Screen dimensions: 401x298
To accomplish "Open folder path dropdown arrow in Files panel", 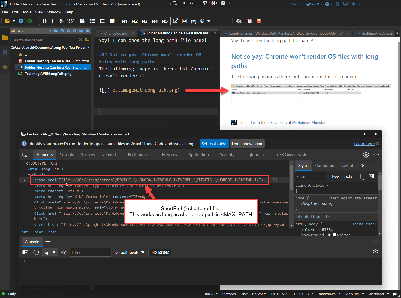I will click(88, 47).
